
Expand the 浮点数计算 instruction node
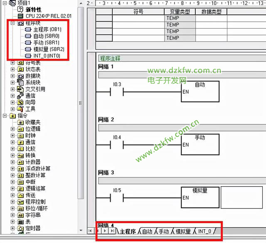[12, 169]
